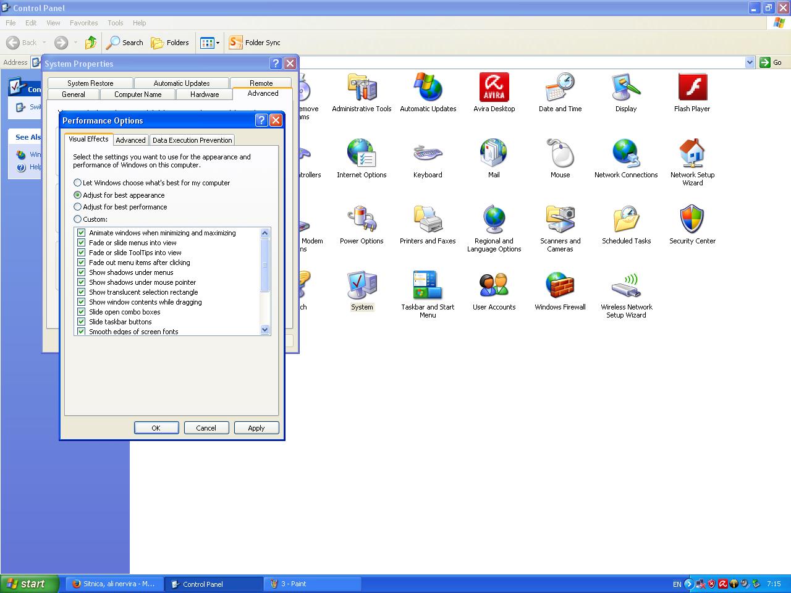Open Printers and Faxes icon
The width and height of the screenshot is (791, 593).
(428, 220)
